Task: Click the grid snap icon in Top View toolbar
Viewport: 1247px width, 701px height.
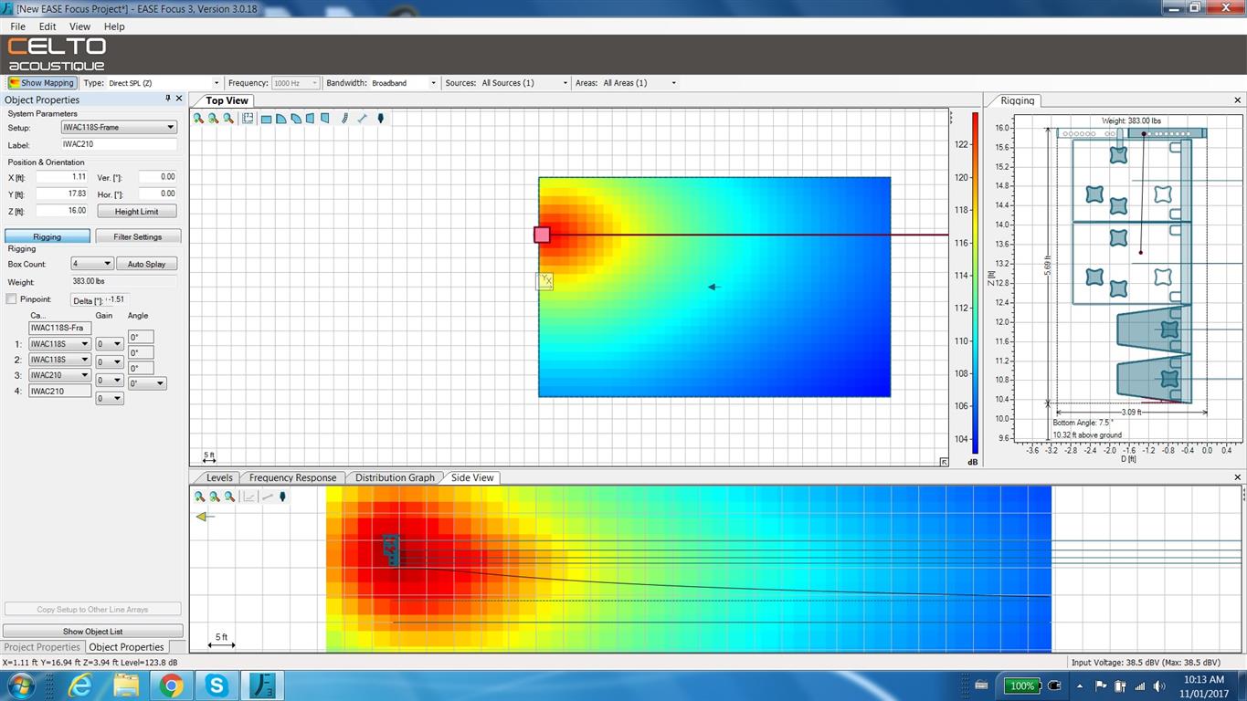Action: tap(248, 119)
